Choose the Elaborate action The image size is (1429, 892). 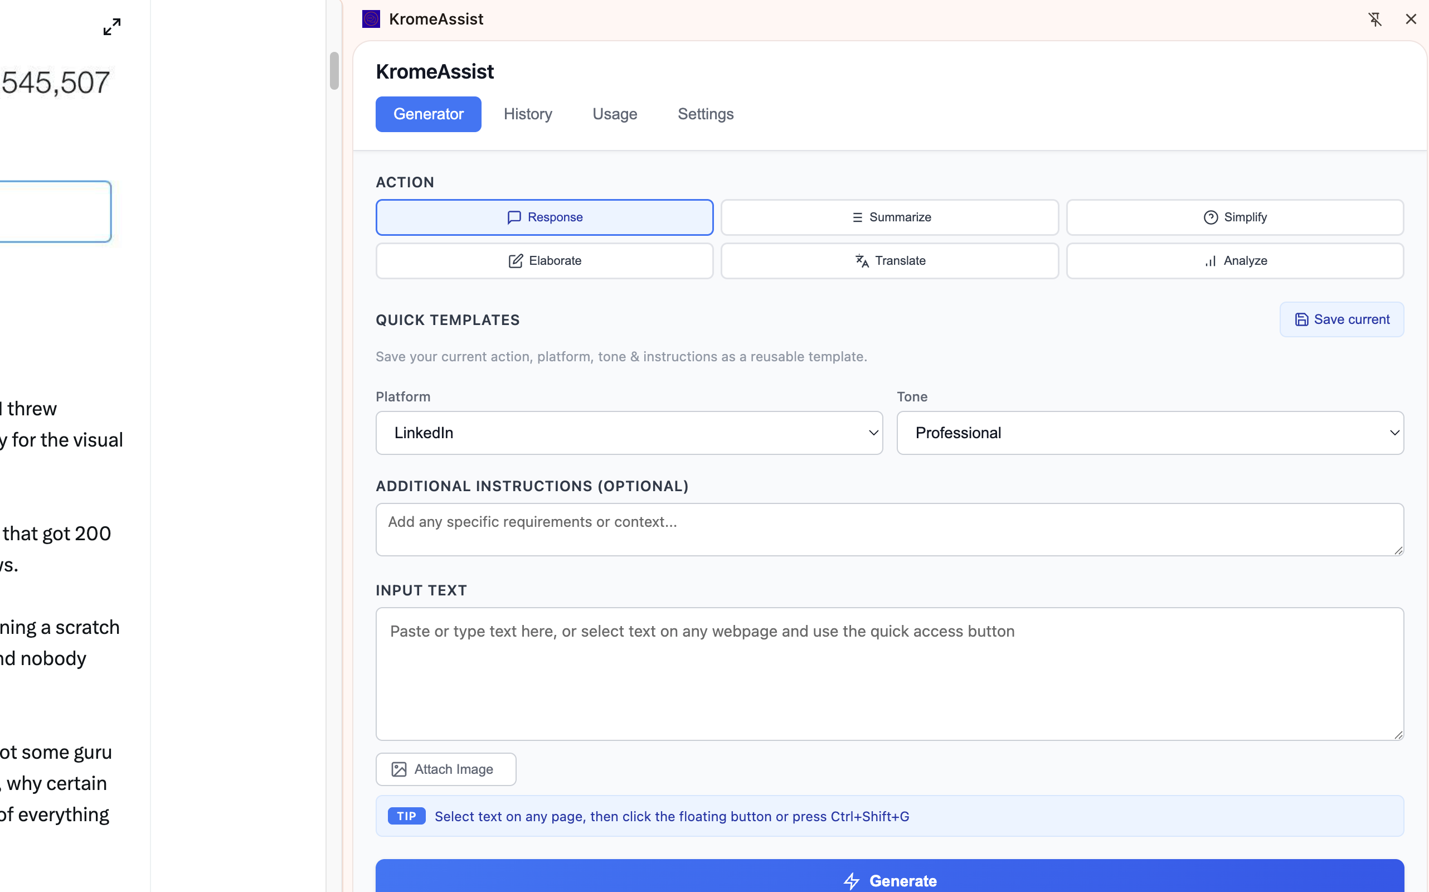point(545,261)
